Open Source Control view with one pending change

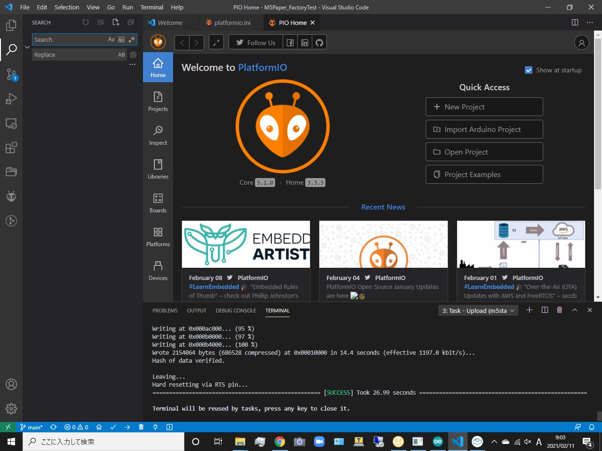tap(11, 74)
